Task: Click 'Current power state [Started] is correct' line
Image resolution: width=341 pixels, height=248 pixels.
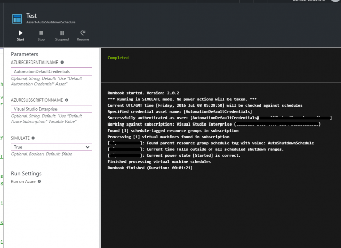Action: click(x=174, y=155)
